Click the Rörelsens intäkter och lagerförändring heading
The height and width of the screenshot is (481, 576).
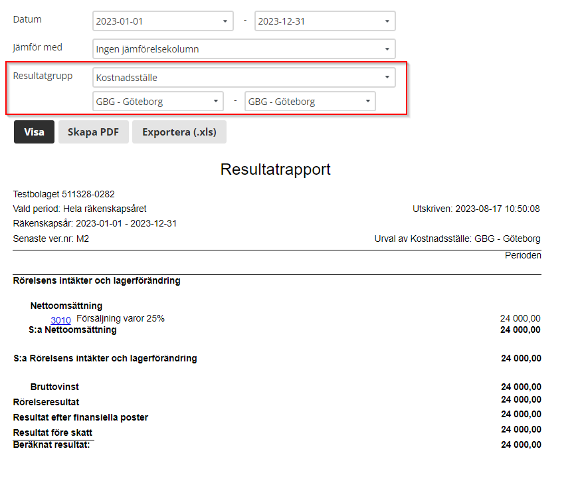(96, 281)
